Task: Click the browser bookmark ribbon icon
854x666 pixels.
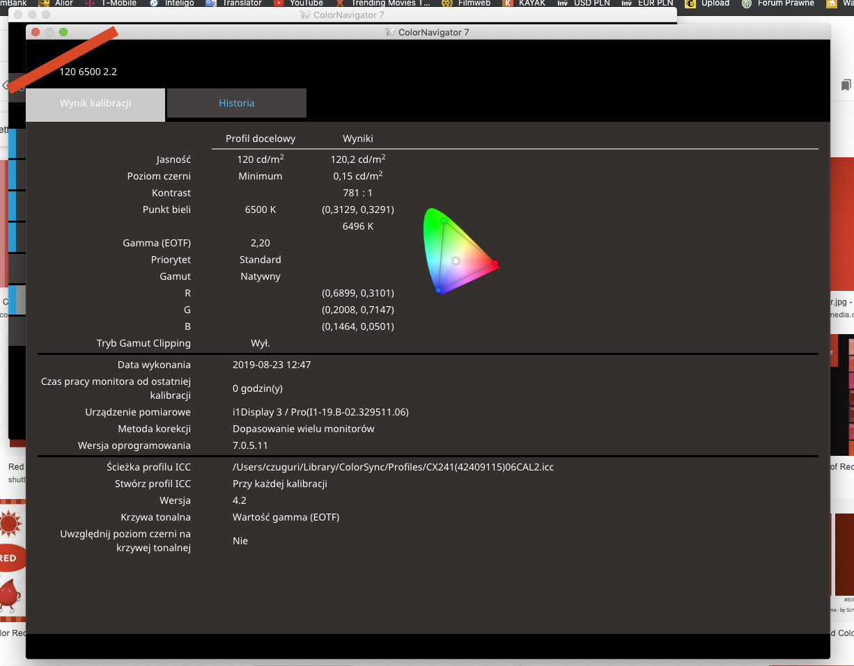Action: [x=846, y=85]
